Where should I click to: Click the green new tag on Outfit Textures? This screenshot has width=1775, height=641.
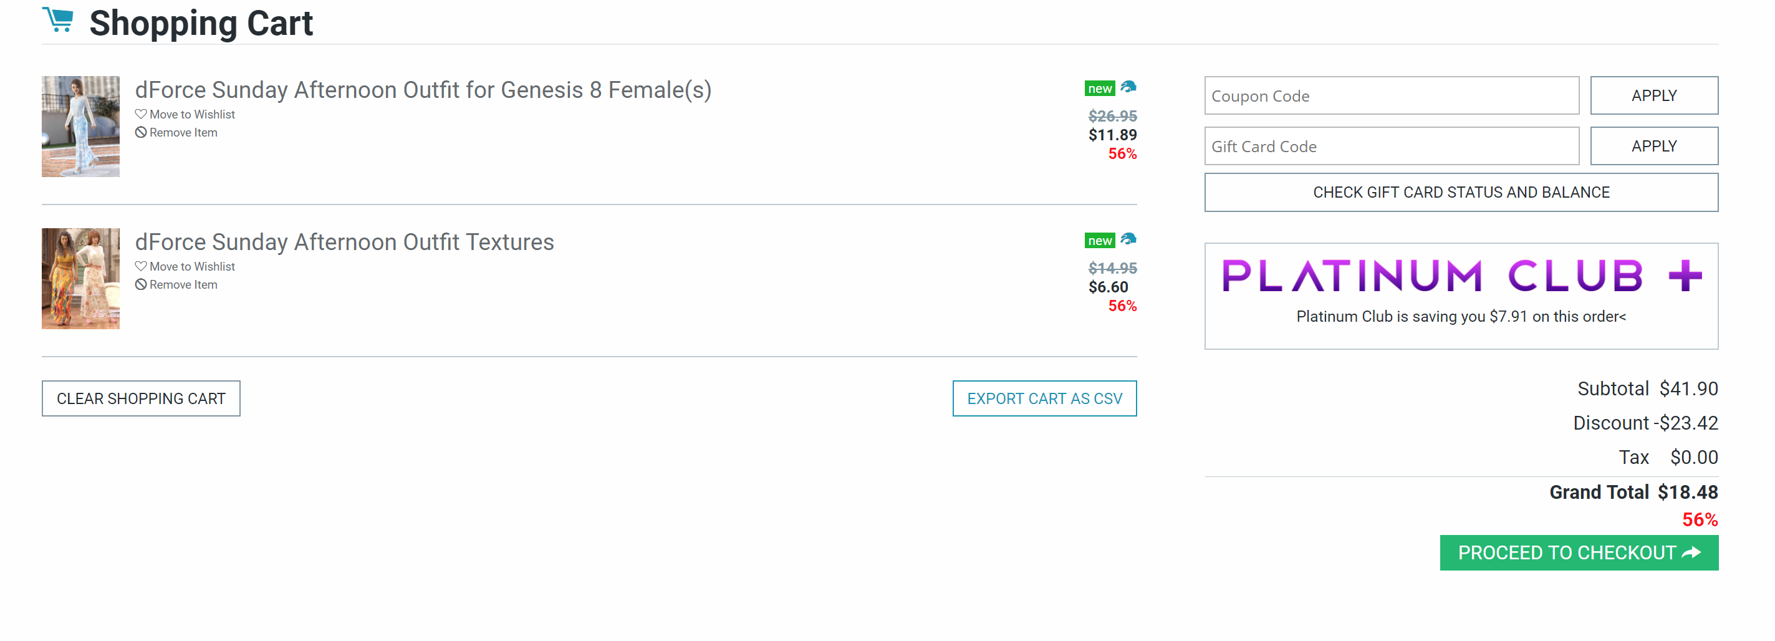(1099, 241)
